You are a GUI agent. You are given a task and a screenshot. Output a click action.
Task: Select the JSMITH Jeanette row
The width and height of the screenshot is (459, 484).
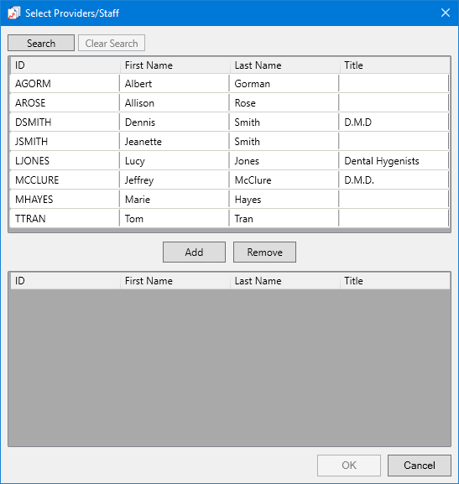click(230, 142)
